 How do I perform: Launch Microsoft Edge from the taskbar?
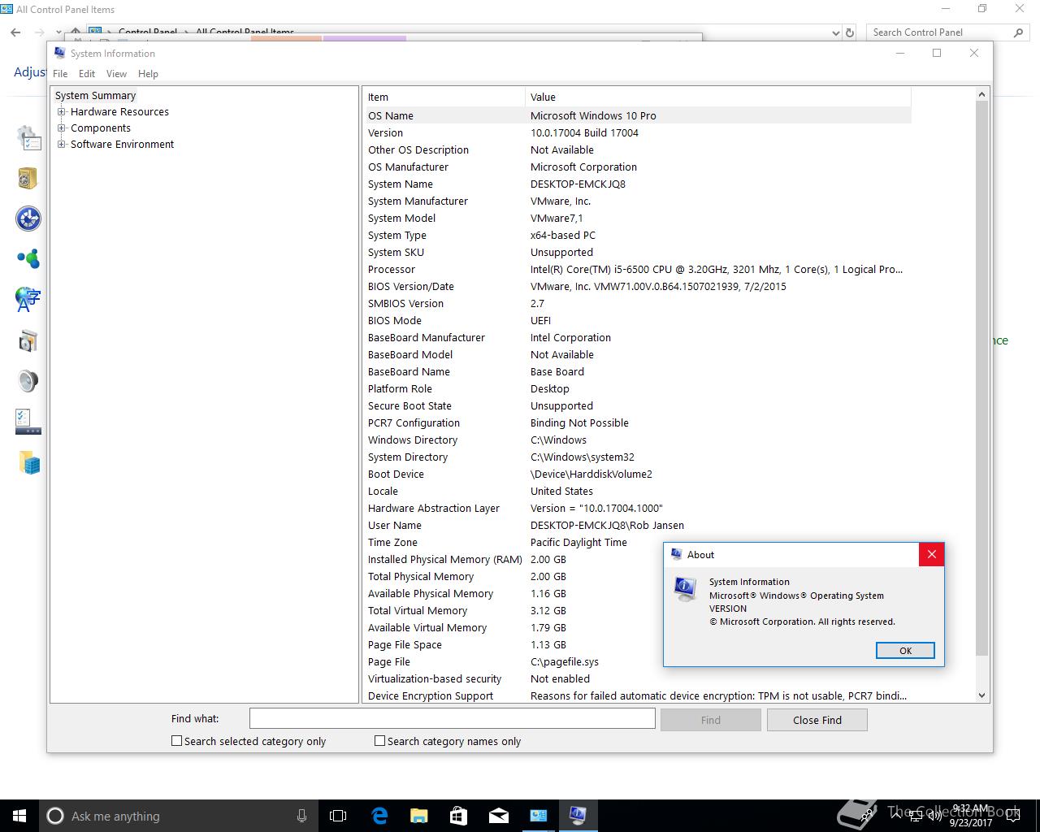[x=379, y=816]
